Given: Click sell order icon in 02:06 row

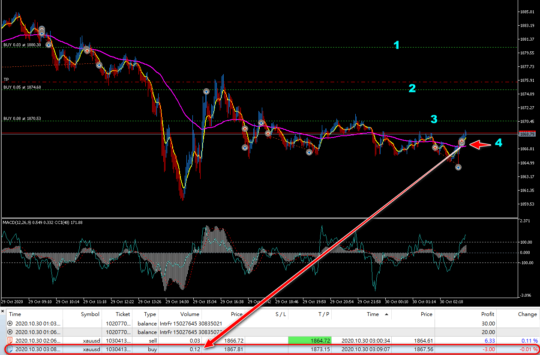Looking at the screenshot, I should [x=10, y=340].
